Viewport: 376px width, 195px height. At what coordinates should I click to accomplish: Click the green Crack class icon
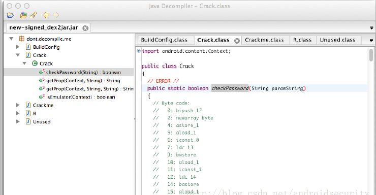pyautogui.click(x=35, y=63)
